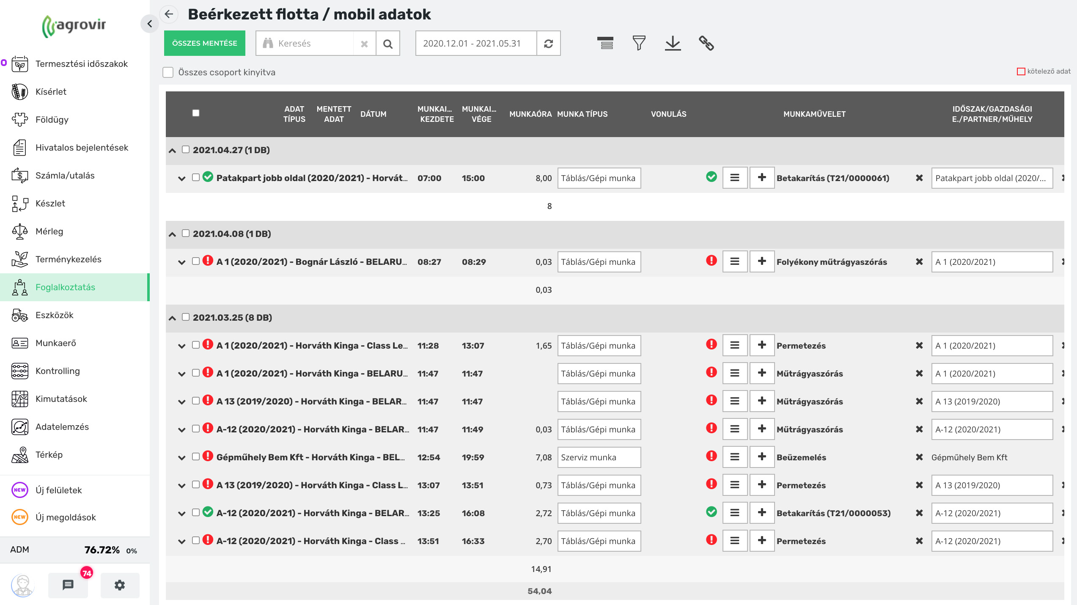Viewport: 1077px width, 605px height.
Task: Open the Eszközök menu item
Action: 74,315
